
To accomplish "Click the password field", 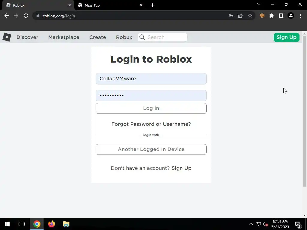I will pyautogui.click(x=151, y=96).
